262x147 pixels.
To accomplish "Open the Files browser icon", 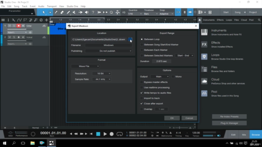I will tap(204, 69).
